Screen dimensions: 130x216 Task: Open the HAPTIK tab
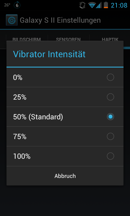point(110,39)
